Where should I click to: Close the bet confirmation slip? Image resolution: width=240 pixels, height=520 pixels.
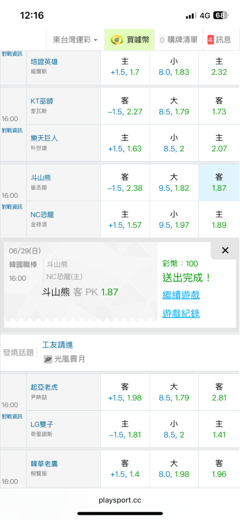[225, 251]
